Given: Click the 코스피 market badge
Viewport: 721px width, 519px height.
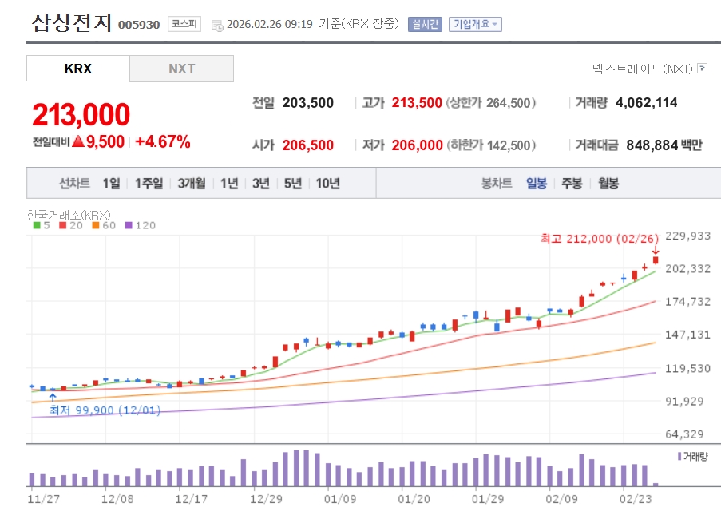Looking at the screenshot, I should pyautogui.click(x=185, y=24).
